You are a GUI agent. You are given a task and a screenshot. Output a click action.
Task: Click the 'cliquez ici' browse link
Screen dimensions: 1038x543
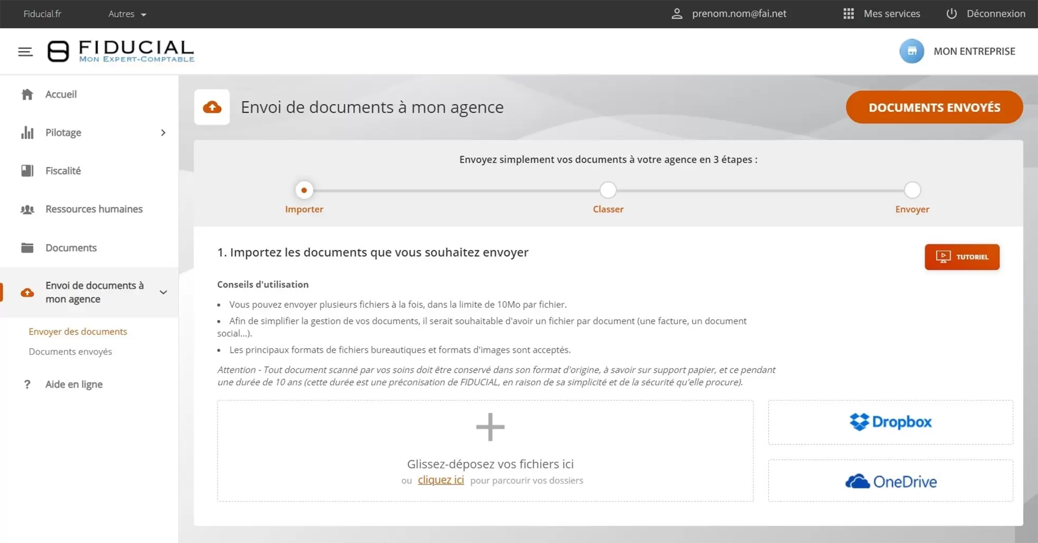[x=440, y=480]
